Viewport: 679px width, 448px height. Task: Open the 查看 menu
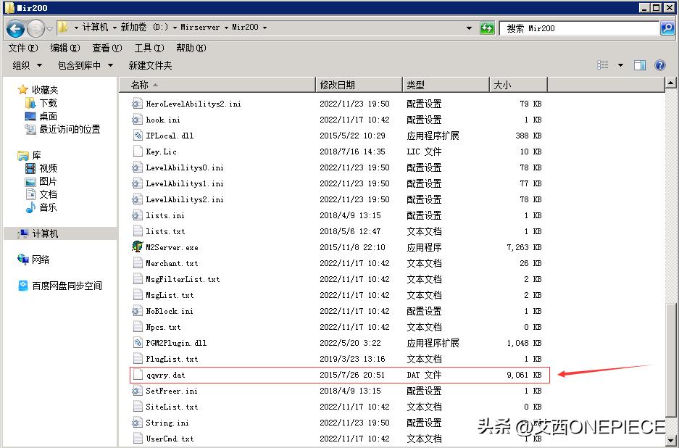pos(106,49)
